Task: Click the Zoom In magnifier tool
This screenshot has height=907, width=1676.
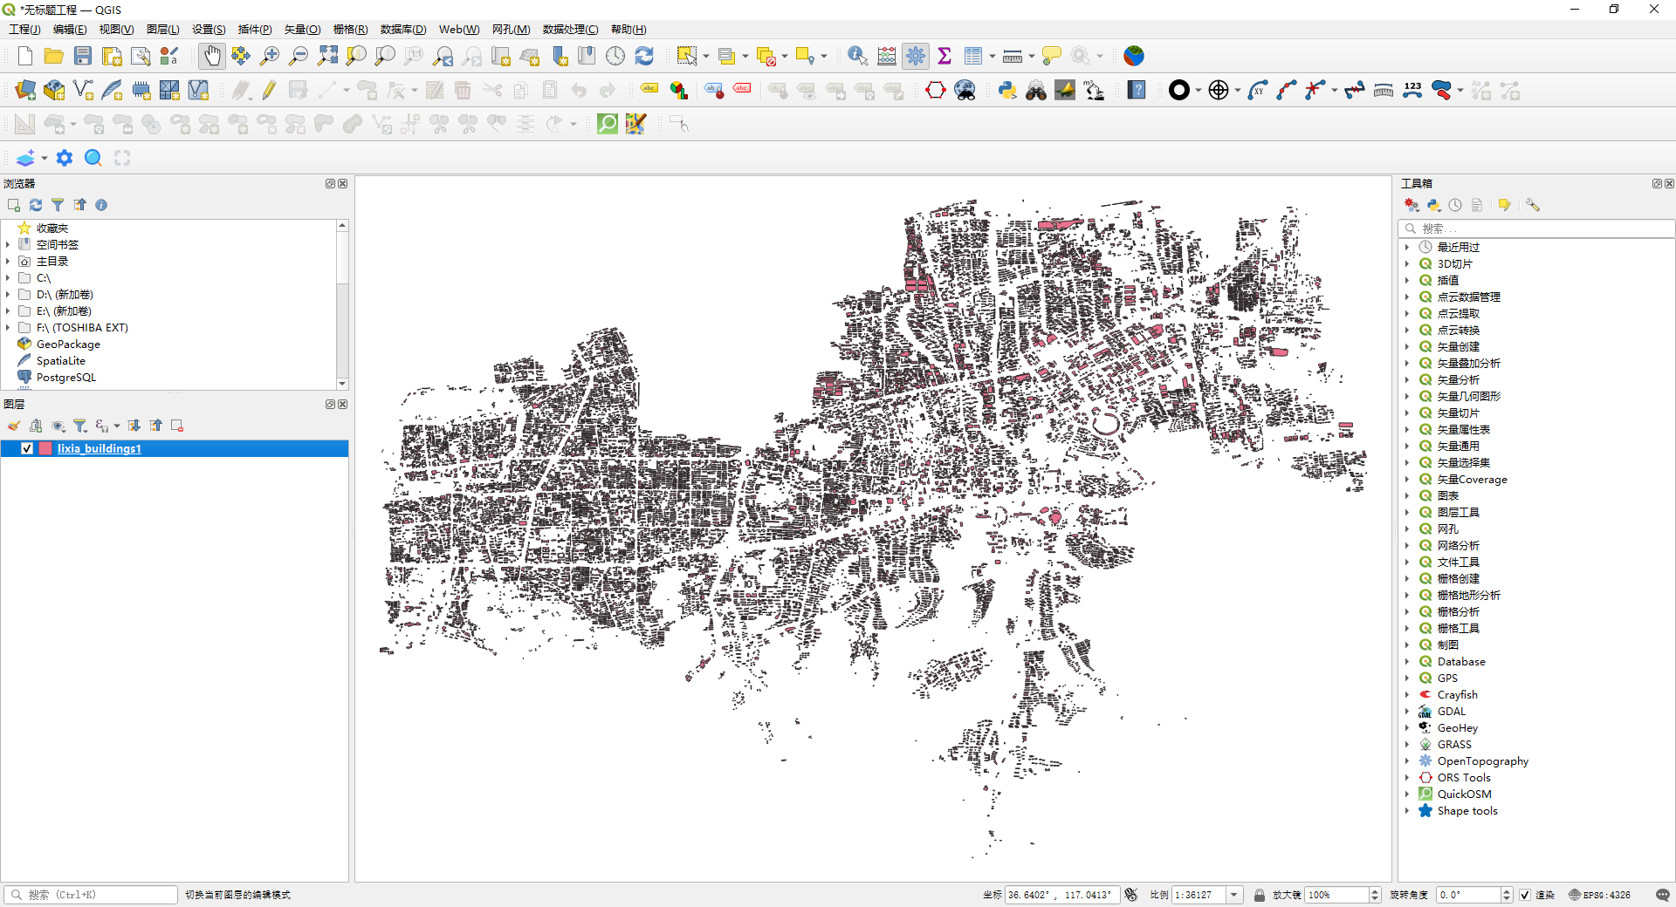Action: tap(270, 56)
